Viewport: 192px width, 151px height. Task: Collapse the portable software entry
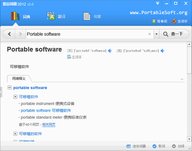pos(10,88)
